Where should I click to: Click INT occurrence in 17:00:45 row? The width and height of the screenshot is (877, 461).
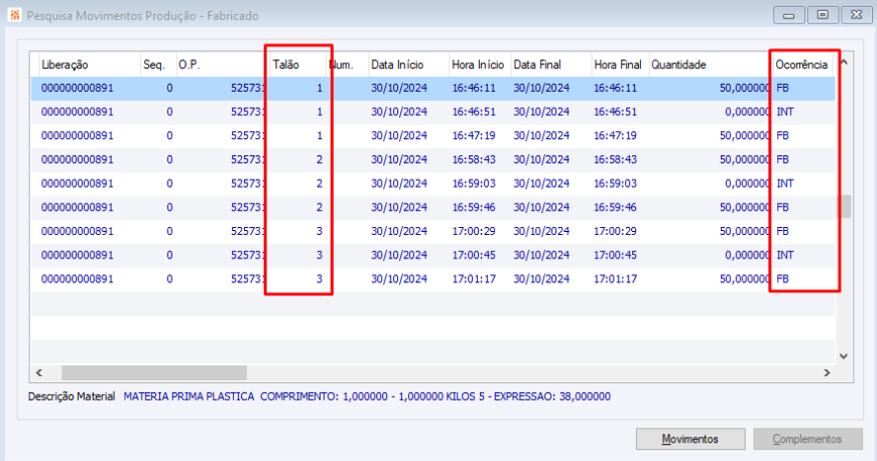(x=785, y=255)
